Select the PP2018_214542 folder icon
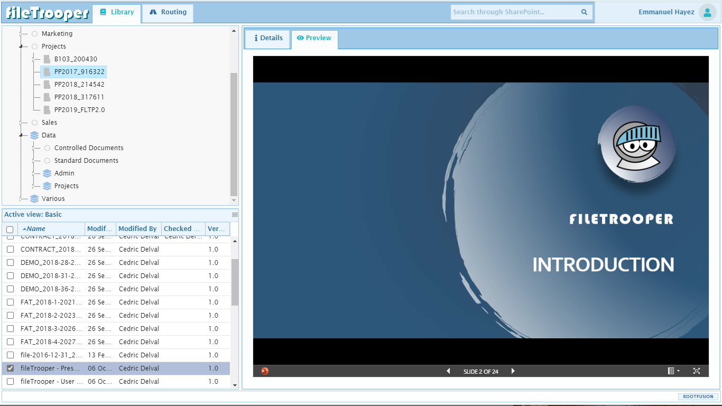This screenshot has height=406, width=722. coord(47,85)
